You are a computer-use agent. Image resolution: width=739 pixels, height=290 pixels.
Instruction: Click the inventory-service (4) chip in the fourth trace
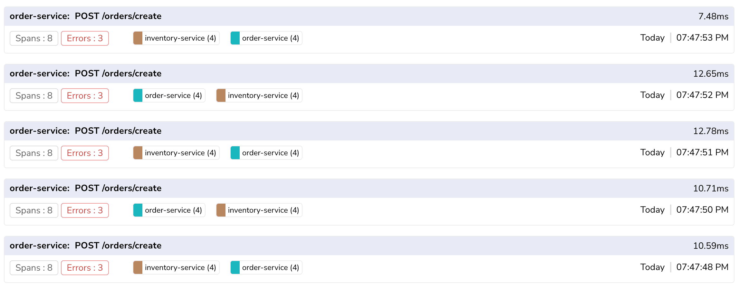[x=259, y=210]
